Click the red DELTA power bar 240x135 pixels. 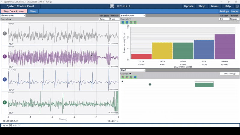pos(141,56)
